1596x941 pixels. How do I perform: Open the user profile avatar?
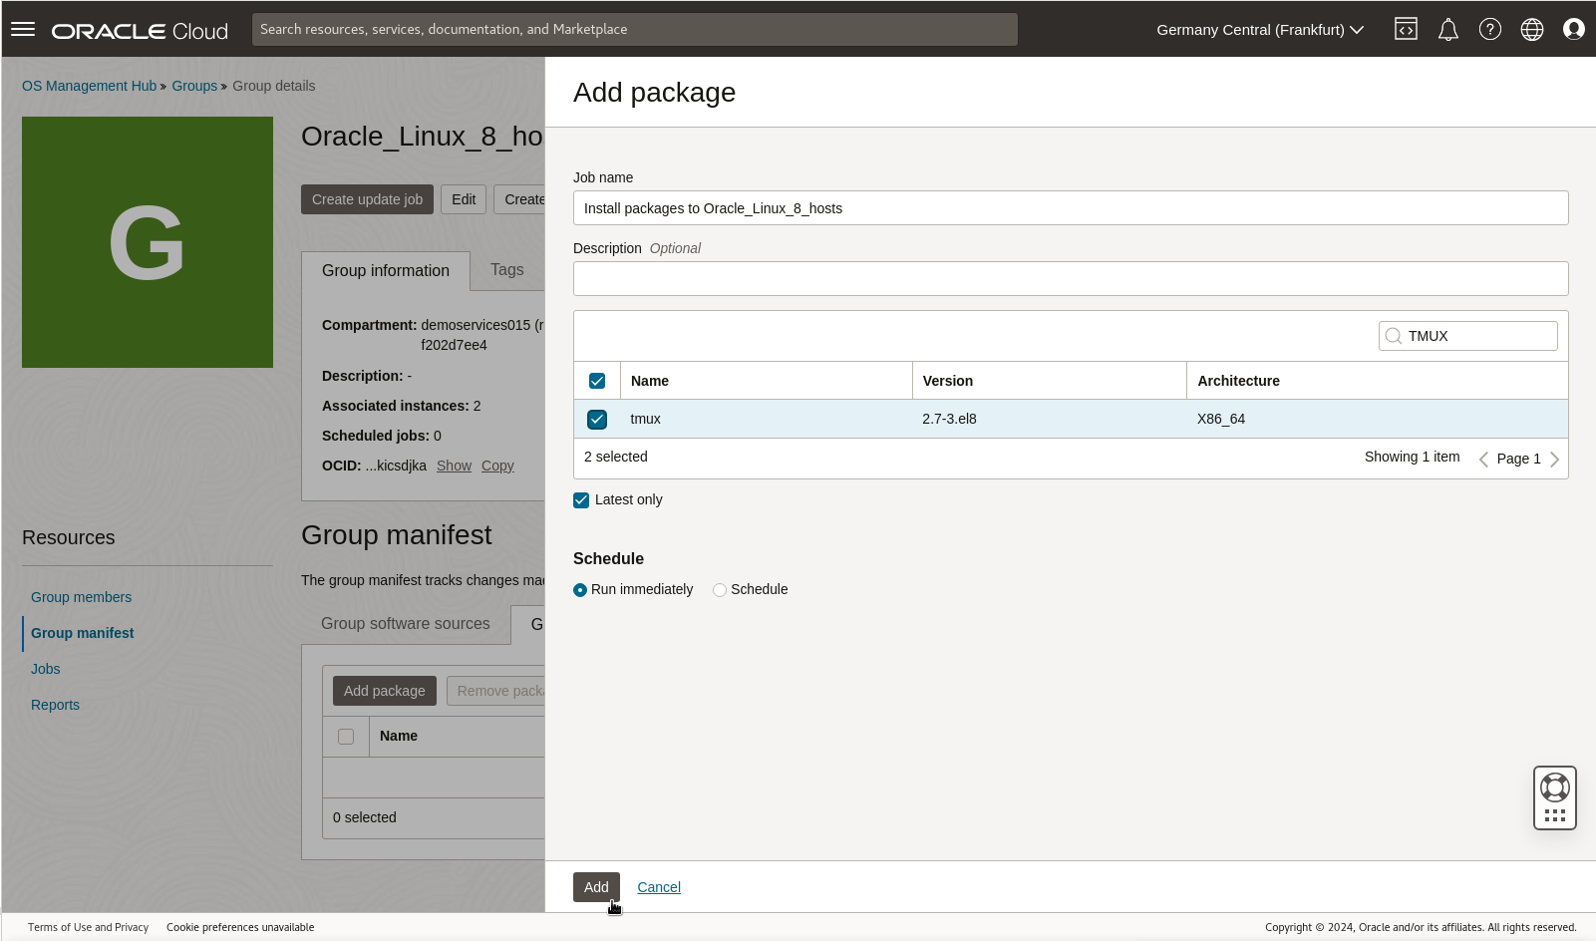(1573, 29)
